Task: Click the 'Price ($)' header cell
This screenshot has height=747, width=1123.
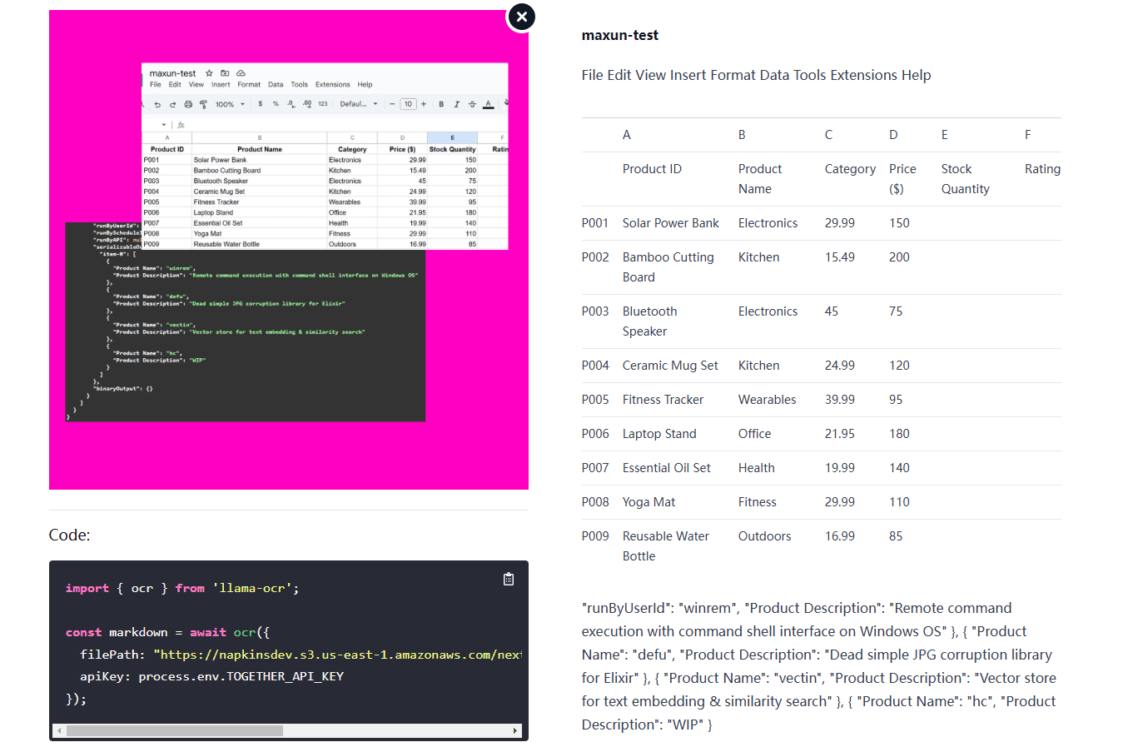Action: (x=902, y=179)
